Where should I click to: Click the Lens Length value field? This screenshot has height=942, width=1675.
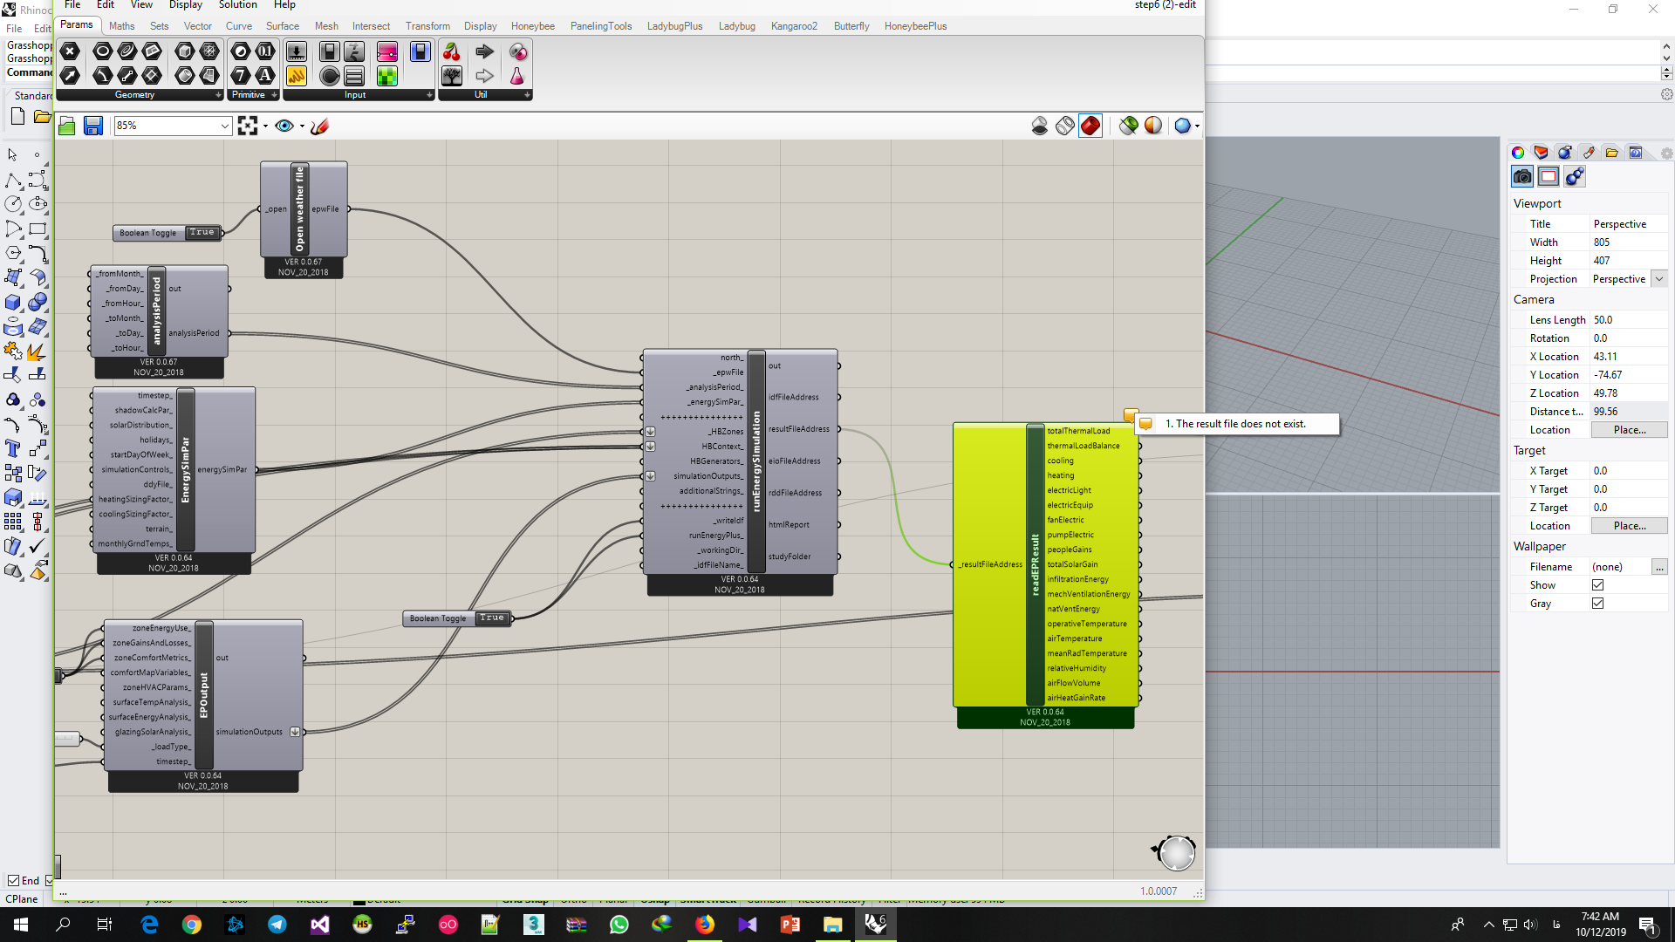1629,320
